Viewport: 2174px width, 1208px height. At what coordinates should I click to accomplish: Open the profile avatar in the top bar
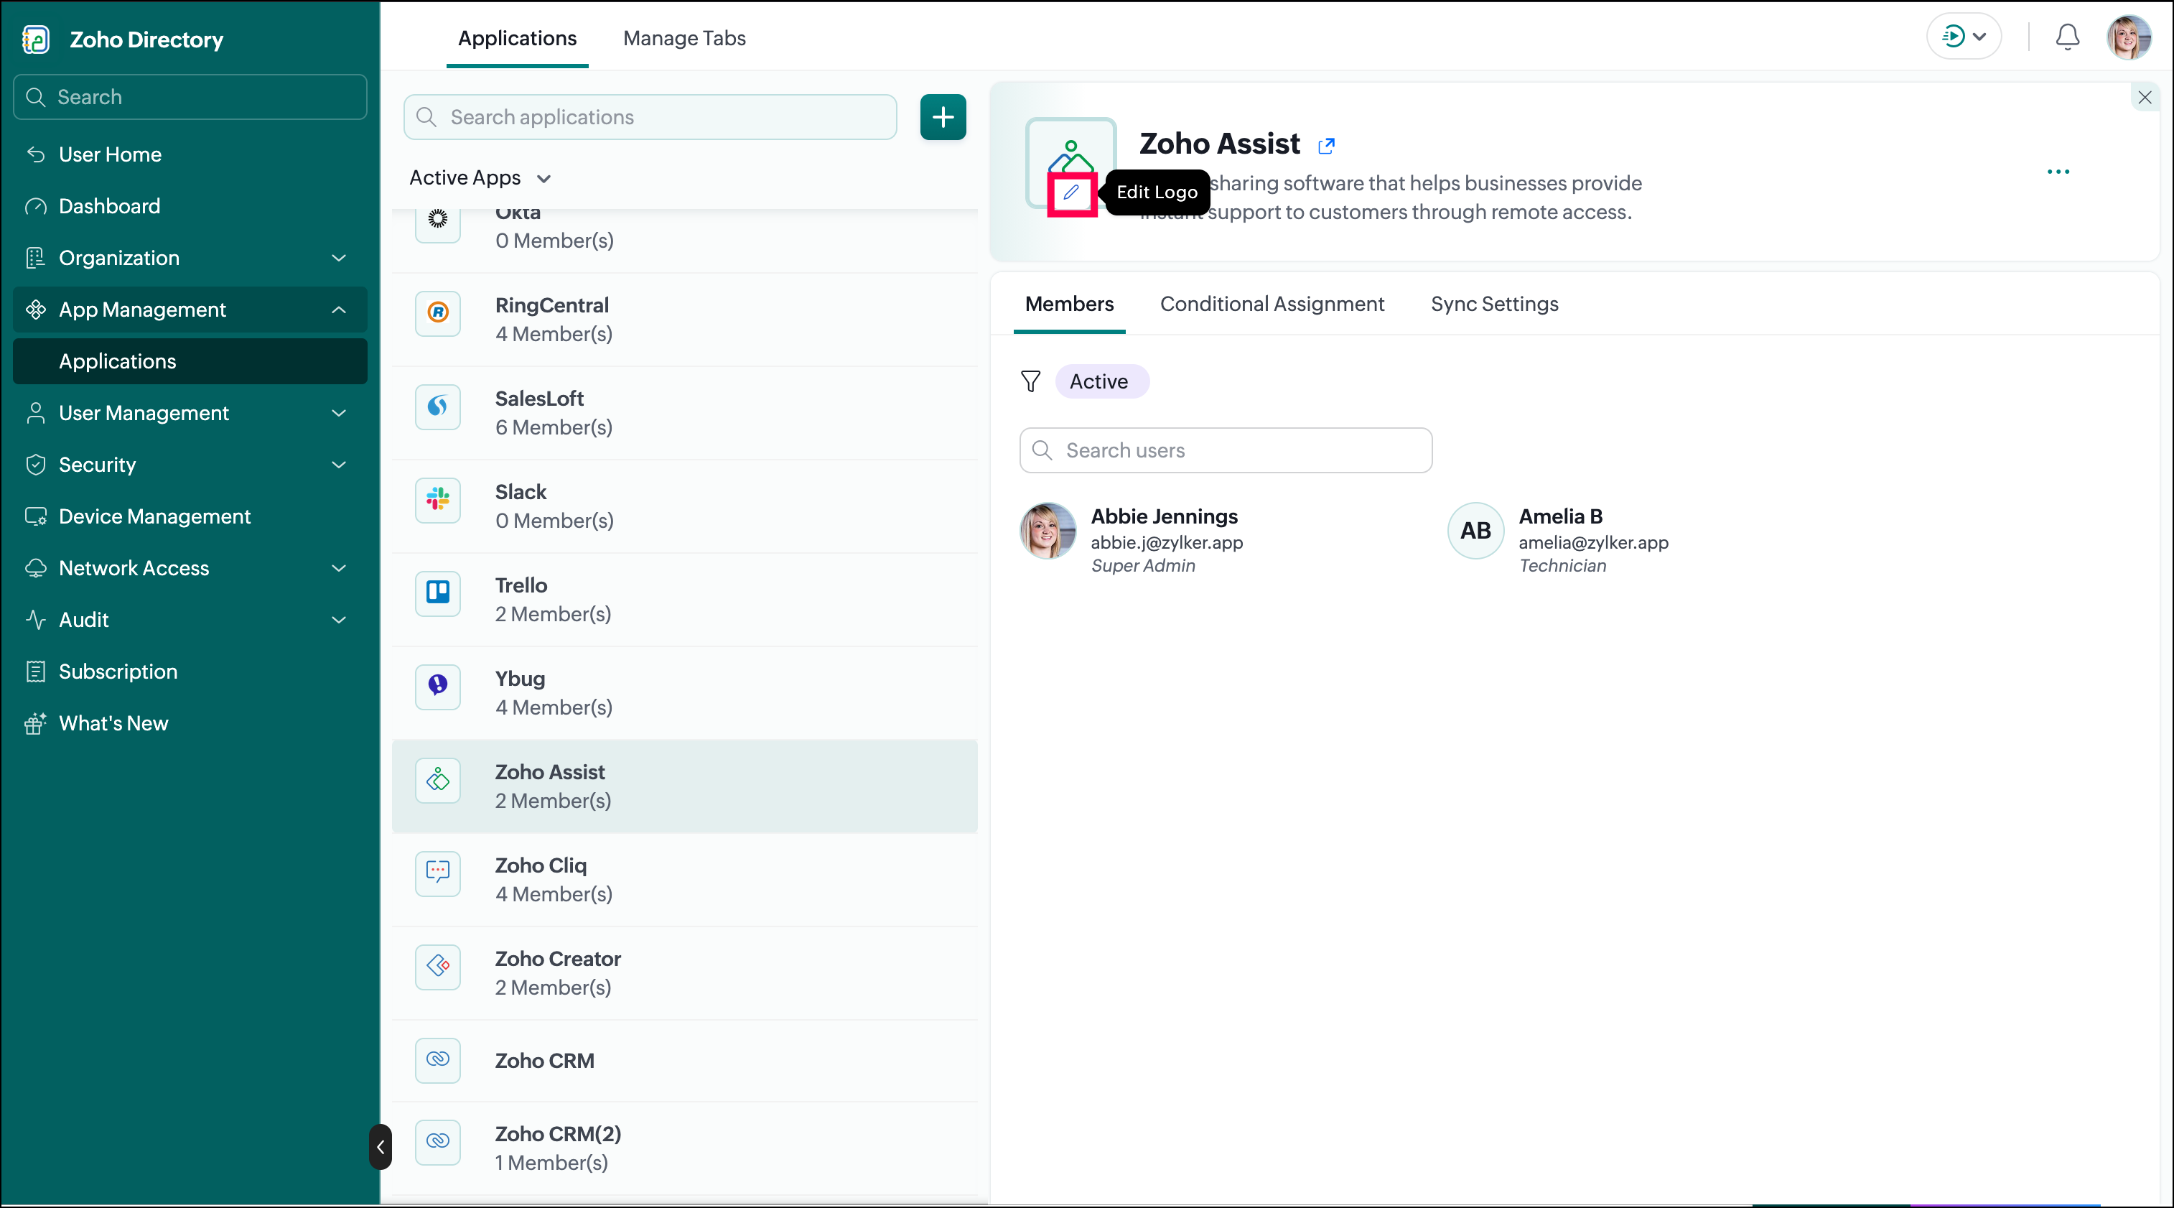point(2129,37)
